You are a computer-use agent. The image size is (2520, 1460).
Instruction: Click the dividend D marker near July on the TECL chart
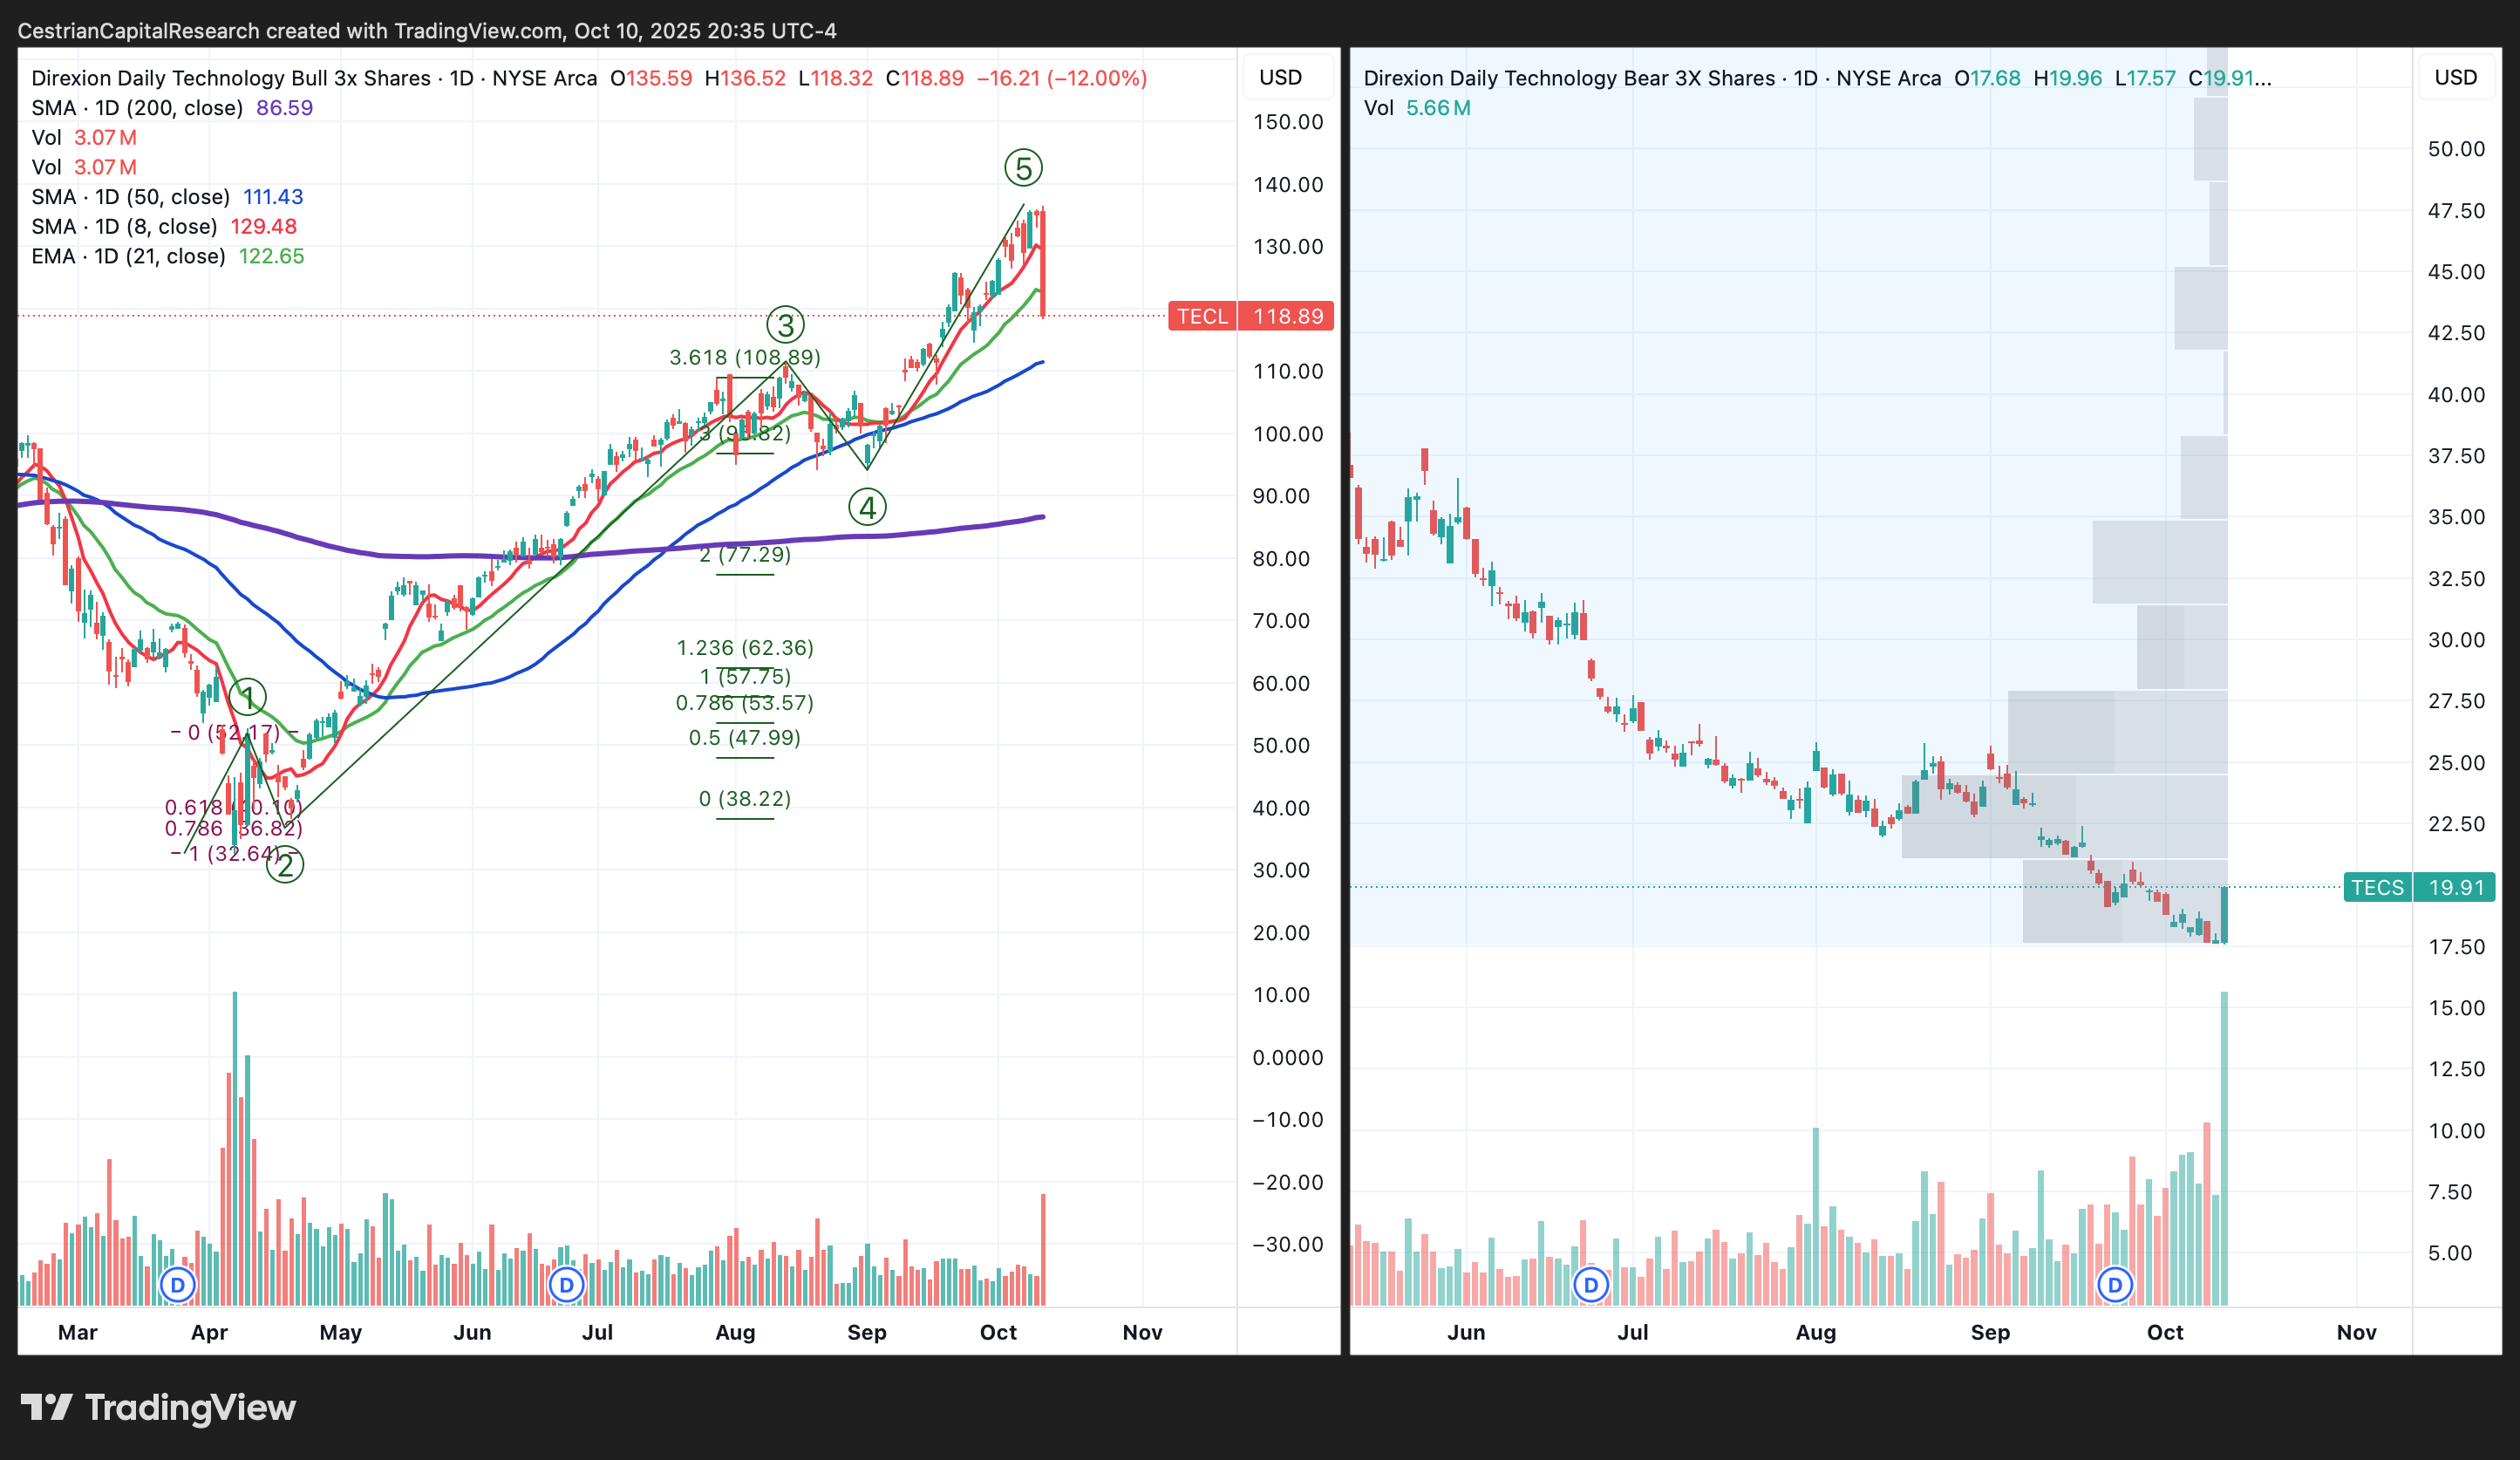pos(566,1284)
